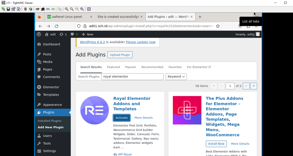Click the Firefox logo tab icon
The width and height of the screenshot is (293, 156).
click(39, 17)
